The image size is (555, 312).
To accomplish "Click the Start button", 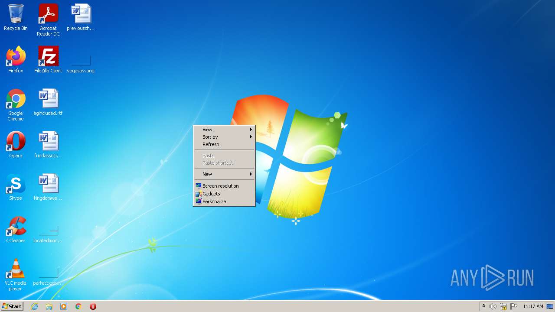I will (x=12, y=306).
